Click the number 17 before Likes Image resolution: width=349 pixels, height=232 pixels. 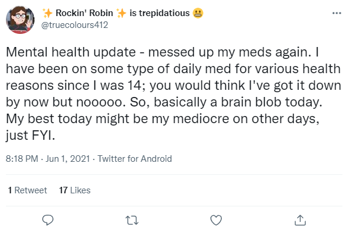[x=63, y=190]
